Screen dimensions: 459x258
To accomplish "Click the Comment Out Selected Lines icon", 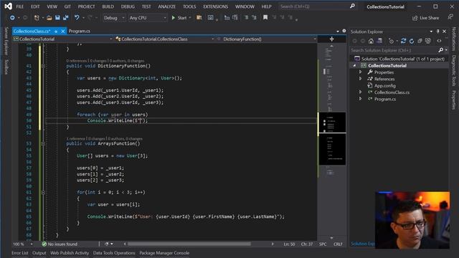I will (x=246, y=18).
